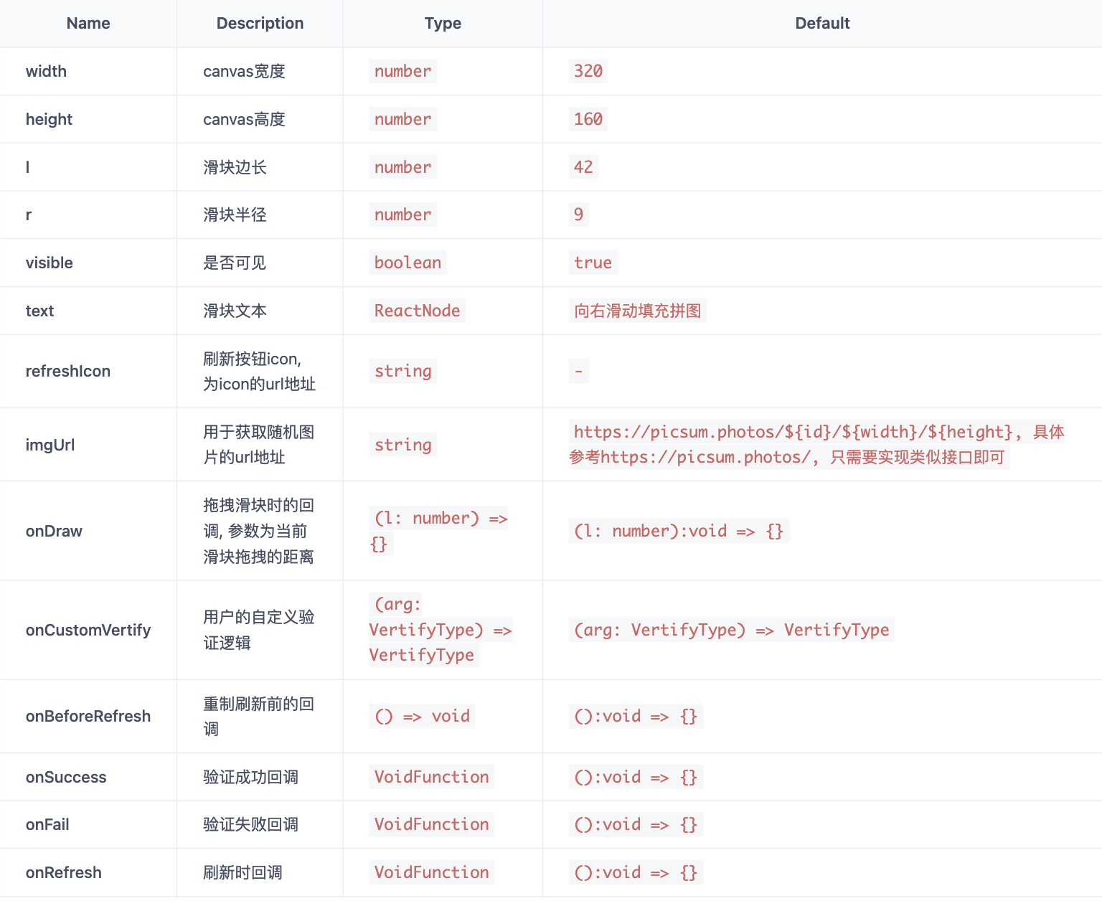
Task: Click the 'number' type in width row
Action: [402, 71]
